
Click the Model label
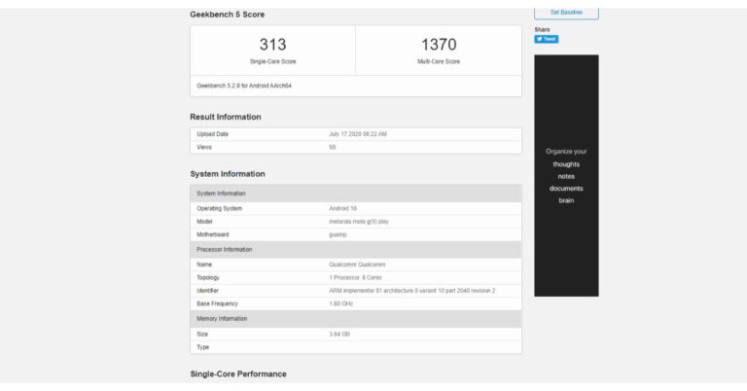click(204, 222)
